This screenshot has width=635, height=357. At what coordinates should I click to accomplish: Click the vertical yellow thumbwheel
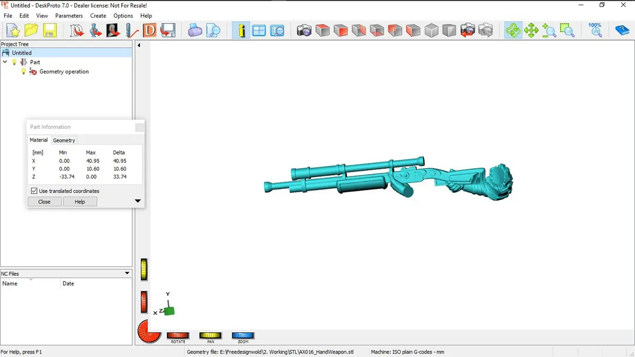coord(144,269)
